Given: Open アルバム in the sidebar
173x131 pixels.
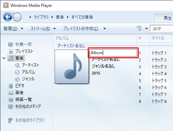Looking at the screenshot, I should (x=25, y=72).
